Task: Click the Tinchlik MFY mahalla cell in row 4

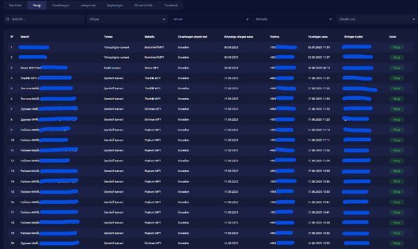Action: pos(152,78)
